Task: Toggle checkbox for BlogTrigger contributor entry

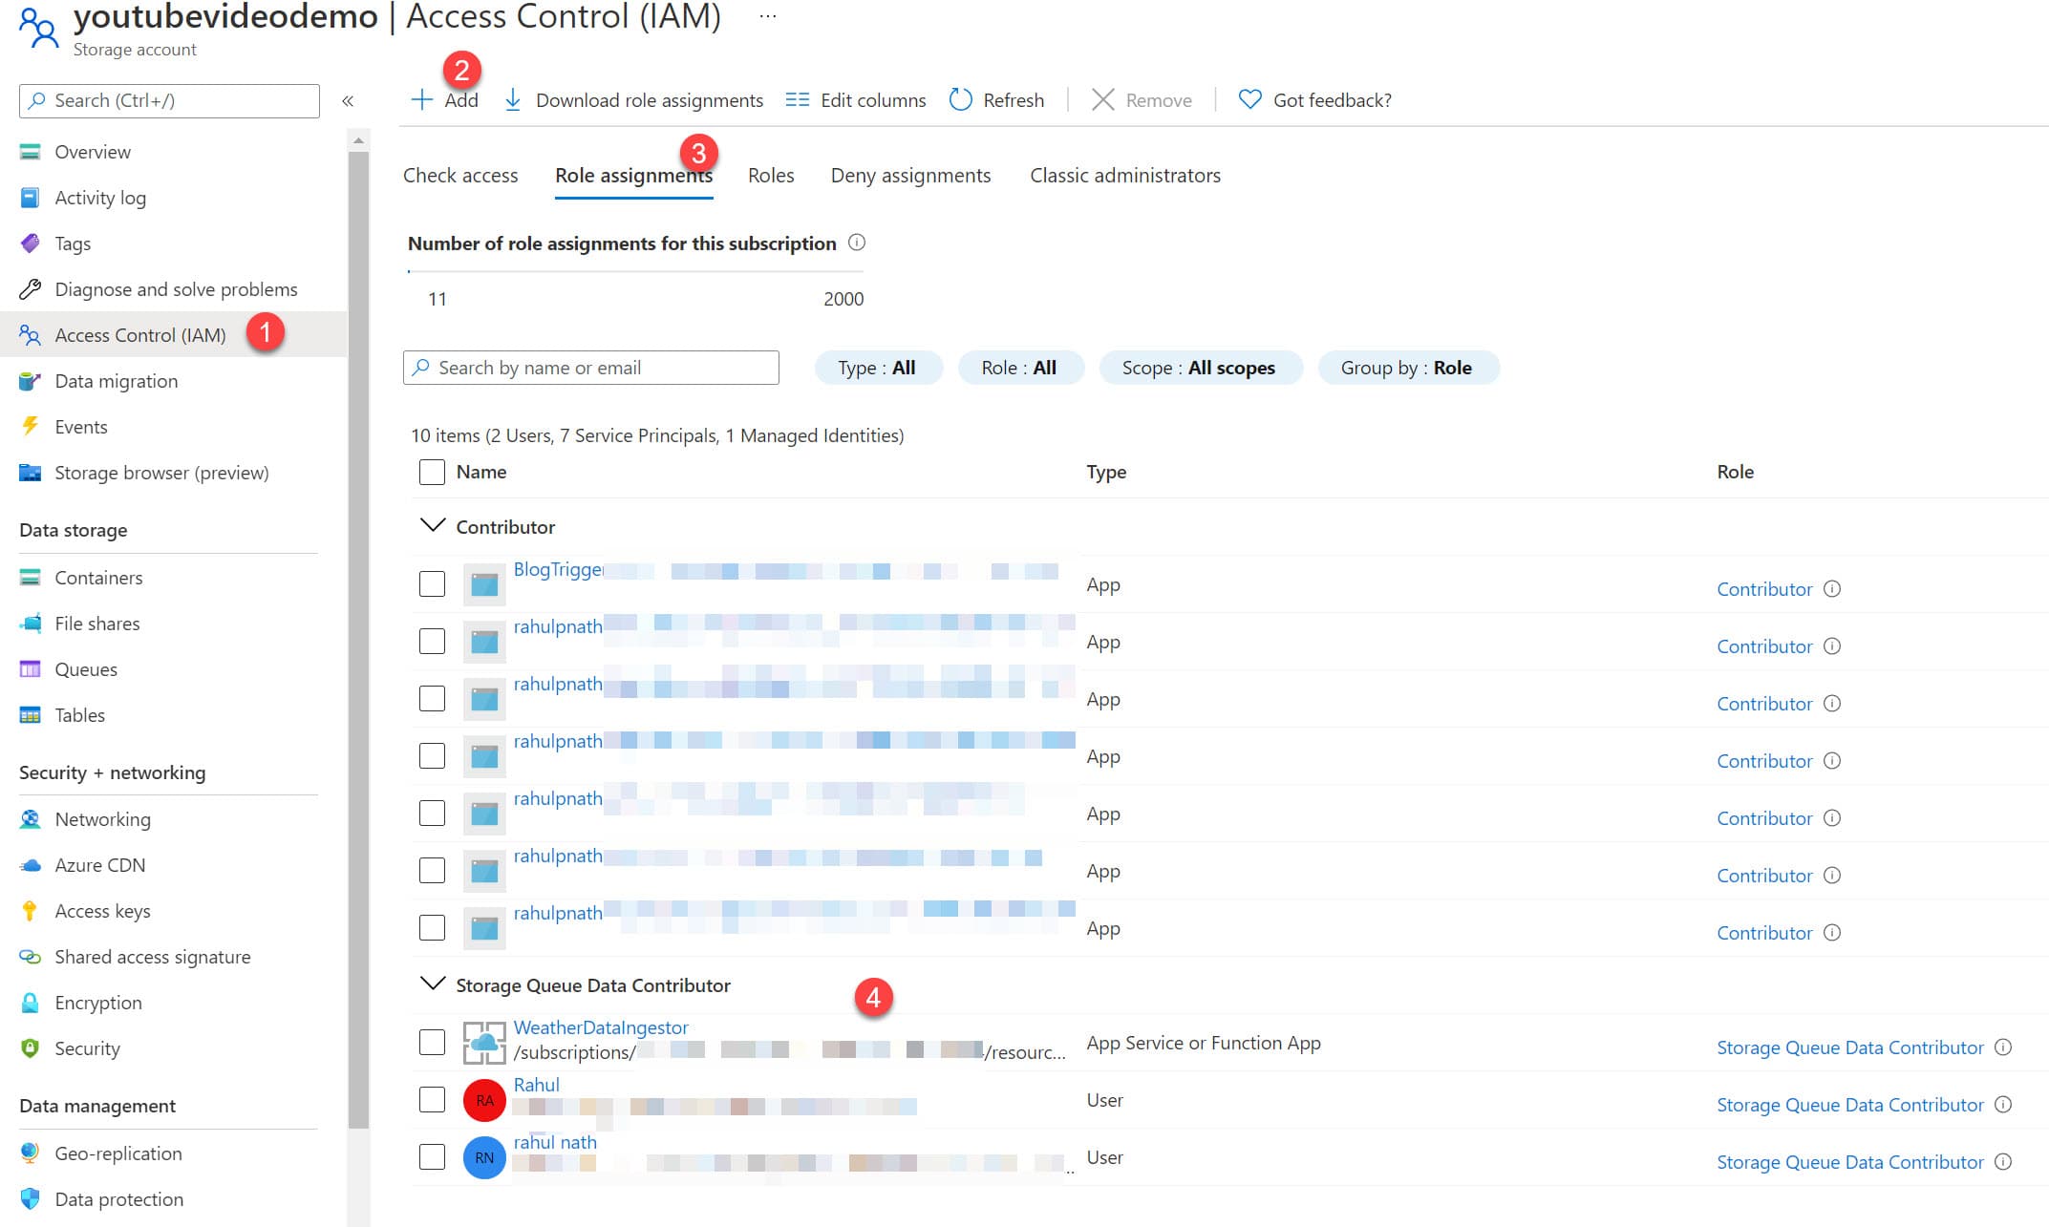Action: (x=434, y=582)
